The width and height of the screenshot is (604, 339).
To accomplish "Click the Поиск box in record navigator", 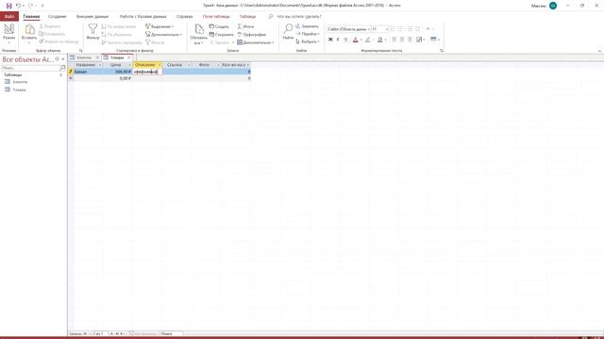I will click(x=171, y=333).
